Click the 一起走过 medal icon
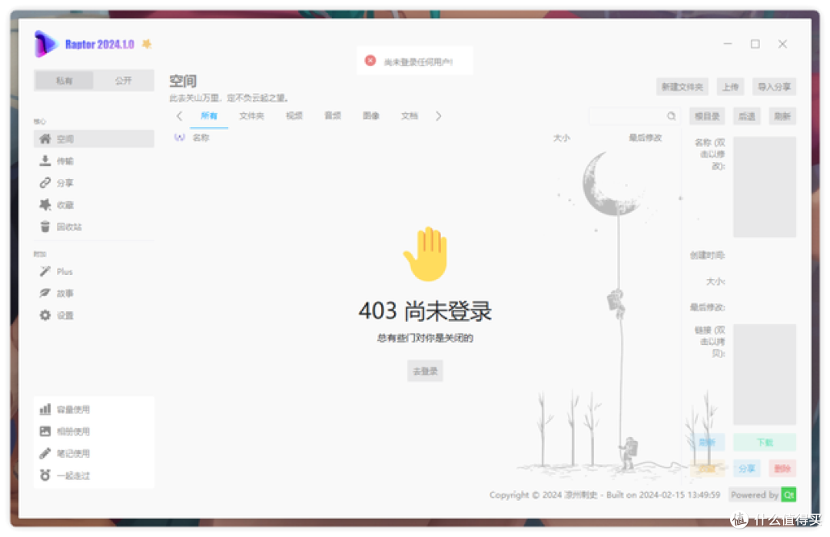Image resolution: width=830 pixels, height=537 pixels. coord(45,476)
